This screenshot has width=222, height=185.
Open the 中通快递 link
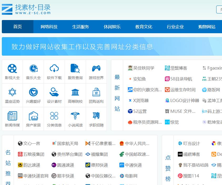[x=133, y=165]
